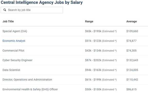Click the Range column header
Viewport: 148px width, 94px height.
pos(89,21)
